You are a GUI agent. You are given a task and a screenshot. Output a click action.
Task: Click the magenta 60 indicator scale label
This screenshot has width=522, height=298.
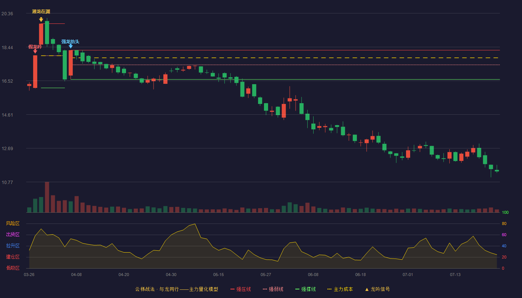504,235
